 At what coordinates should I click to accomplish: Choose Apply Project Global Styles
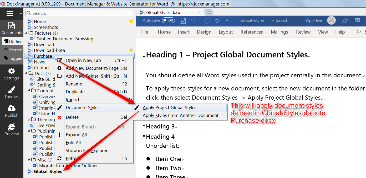(180, 107)
